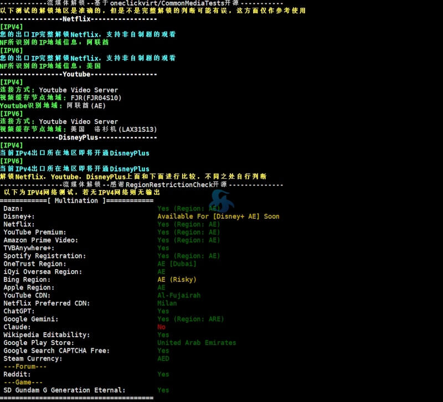Image resolution: width=443 pixels, height=402 pixels.
Task: Click the 'Google Play Store:' label
Action: point(39,343)
